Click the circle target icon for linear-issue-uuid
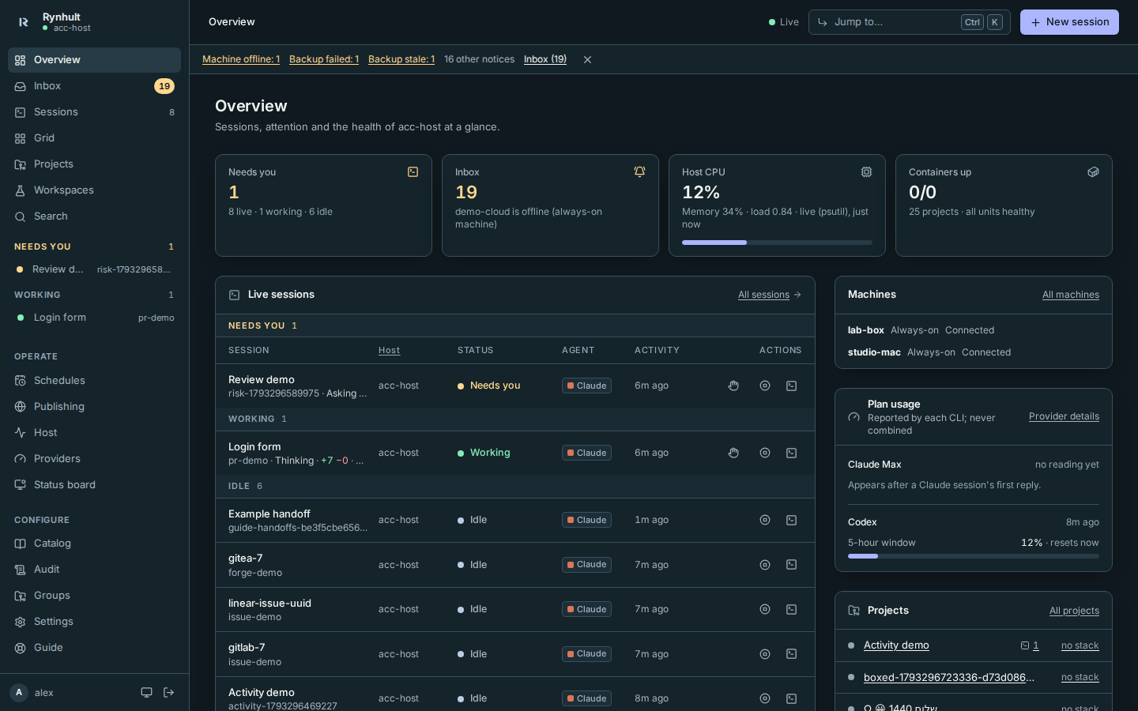Screen dimensions: 1138x711 coord(765,609)
